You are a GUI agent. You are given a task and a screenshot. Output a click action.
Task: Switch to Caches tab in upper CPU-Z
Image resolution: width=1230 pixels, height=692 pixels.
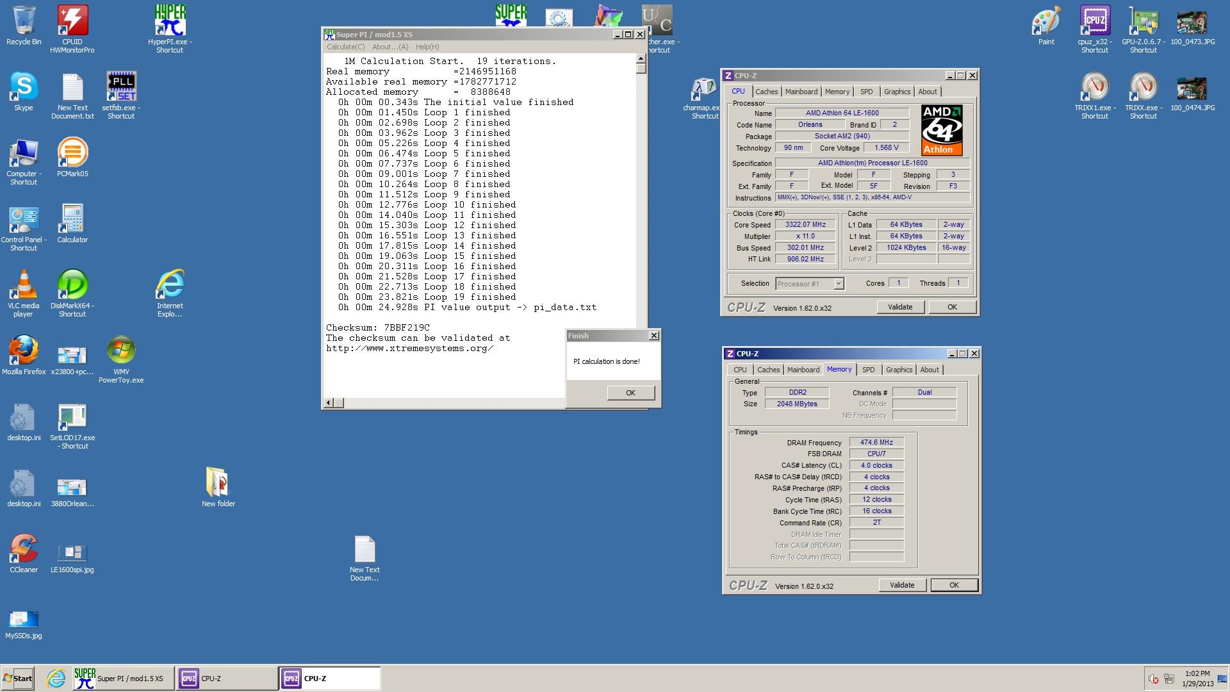[766, 92]
